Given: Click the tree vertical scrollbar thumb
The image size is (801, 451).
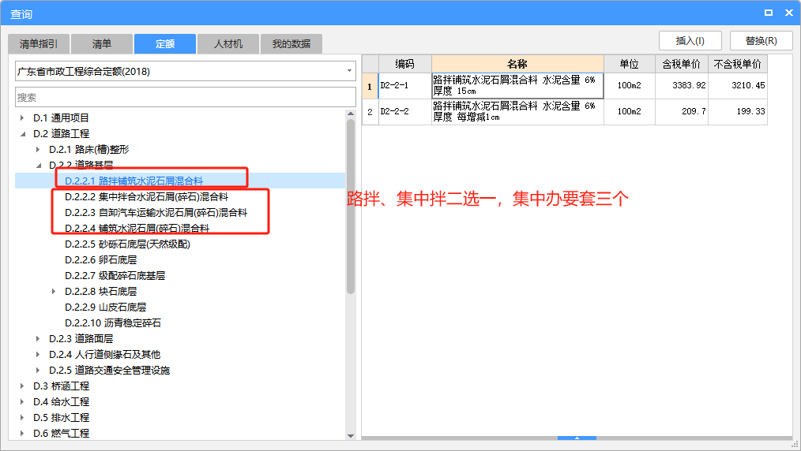Looking at the screenshot, I should 351,206.
